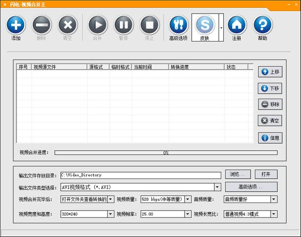Click the 信息 info button

tap(270, 137)
